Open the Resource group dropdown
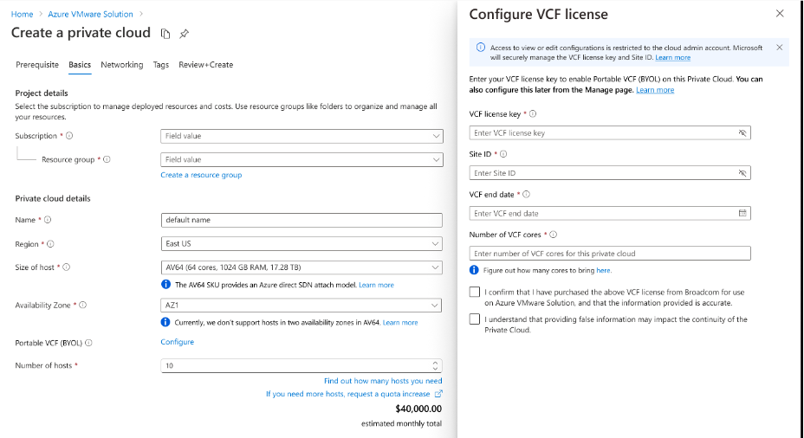Screen dimensions: 804x438 tap(302, 160)
